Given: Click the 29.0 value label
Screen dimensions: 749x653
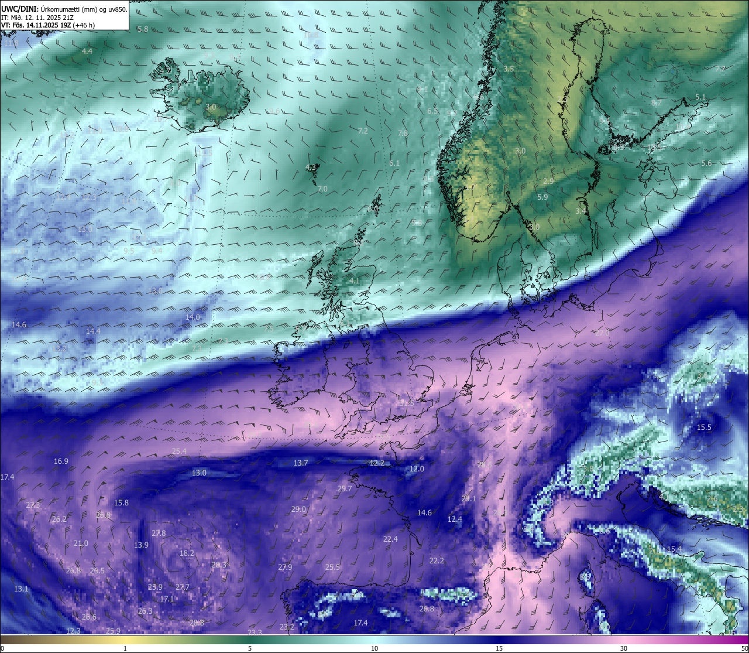Looking at the screenshot, I should point(298,510).
